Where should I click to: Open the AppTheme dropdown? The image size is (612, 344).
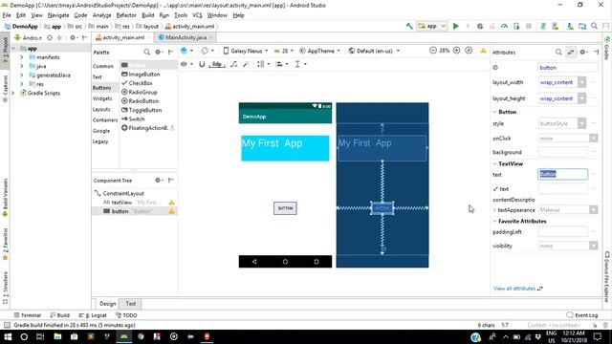pyautogui.click(x=319, y=51)
